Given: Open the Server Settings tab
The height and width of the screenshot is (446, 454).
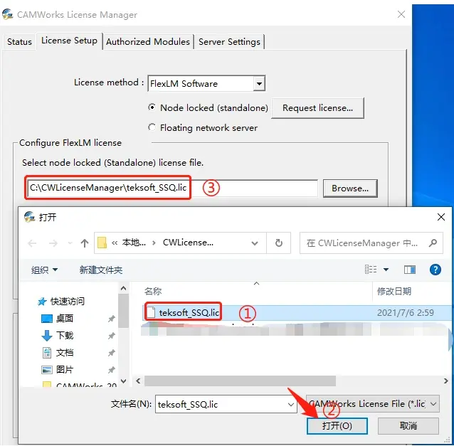Looking at the screenshot, I should point(229,42).
